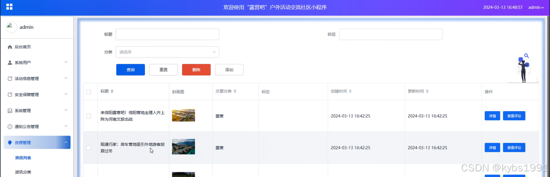Click the 添加 button

click(x=229, y=70)
